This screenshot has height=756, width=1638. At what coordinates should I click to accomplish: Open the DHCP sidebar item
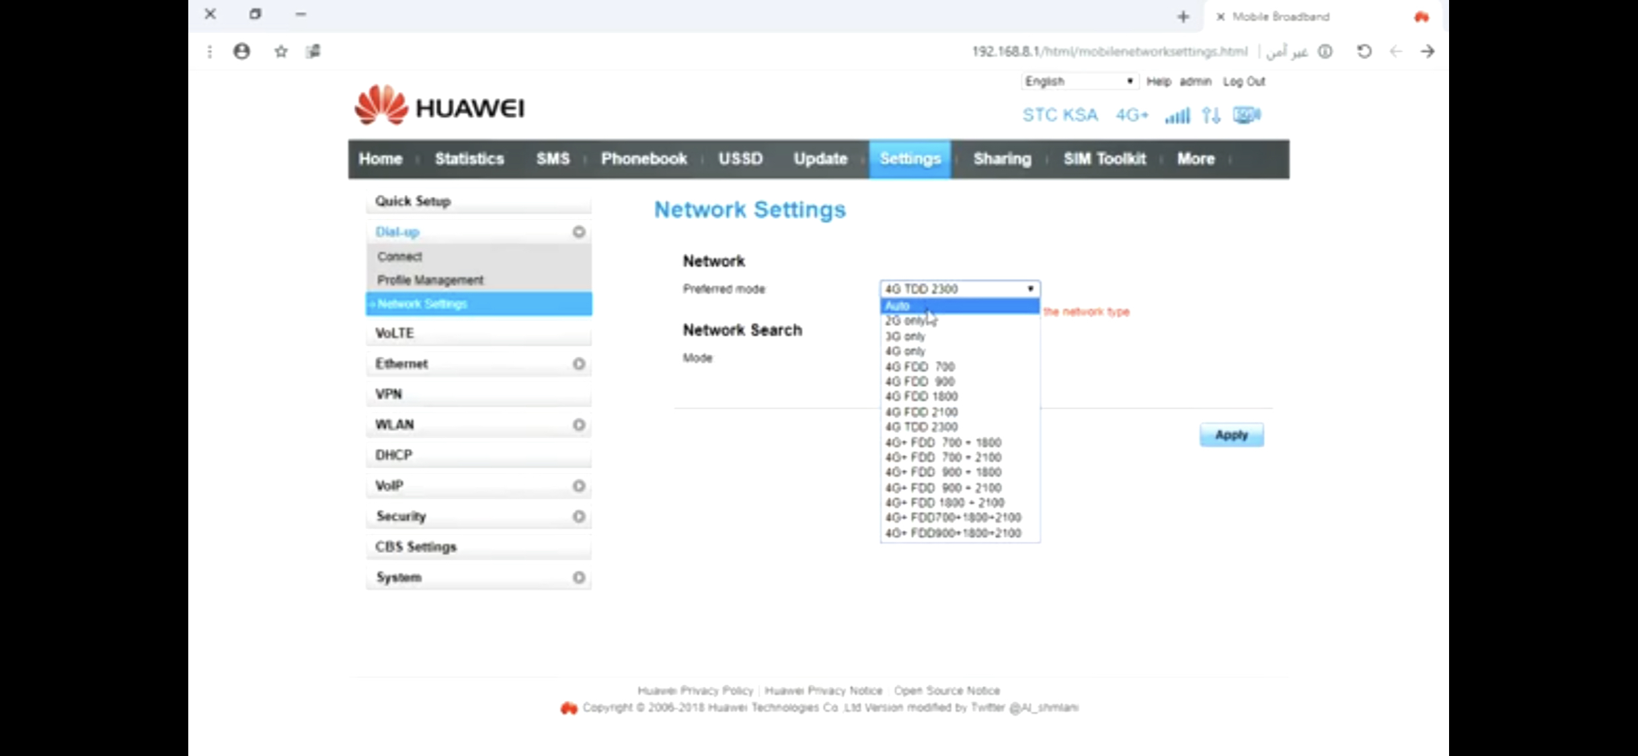478,455
